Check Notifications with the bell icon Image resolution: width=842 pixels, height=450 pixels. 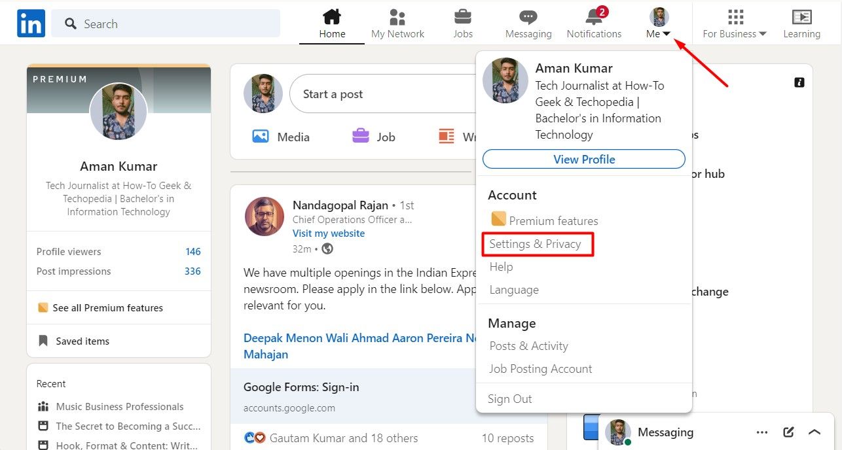(x=593, y=18)
